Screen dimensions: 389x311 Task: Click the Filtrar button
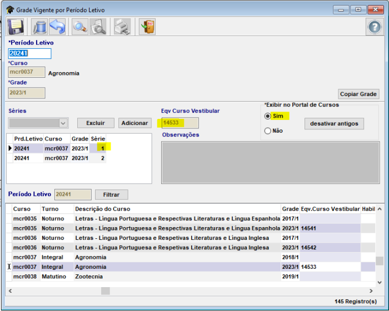[x=111, y=195]
